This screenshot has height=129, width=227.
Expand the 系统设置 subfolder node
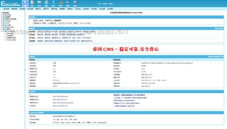2,15
